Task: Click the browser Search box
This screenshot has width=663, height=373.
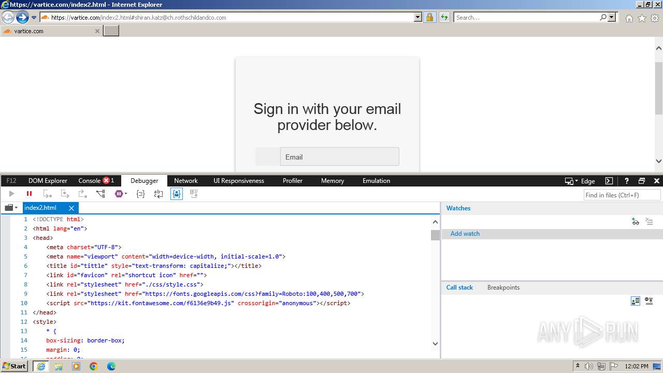Action: 526,18
